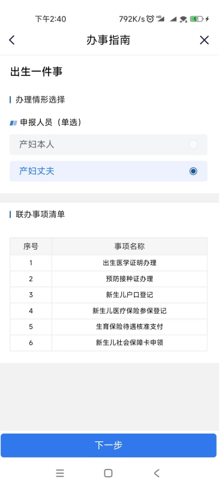Tap the alarm clock status icon
The width and height of the screenshot is (220, 483).
click(x=150, y=19)
